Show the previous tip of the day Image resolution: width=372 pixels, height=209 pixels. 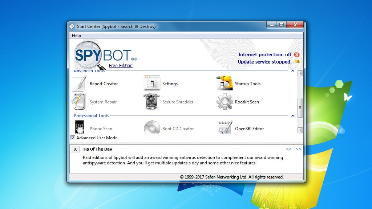point(289,149)
